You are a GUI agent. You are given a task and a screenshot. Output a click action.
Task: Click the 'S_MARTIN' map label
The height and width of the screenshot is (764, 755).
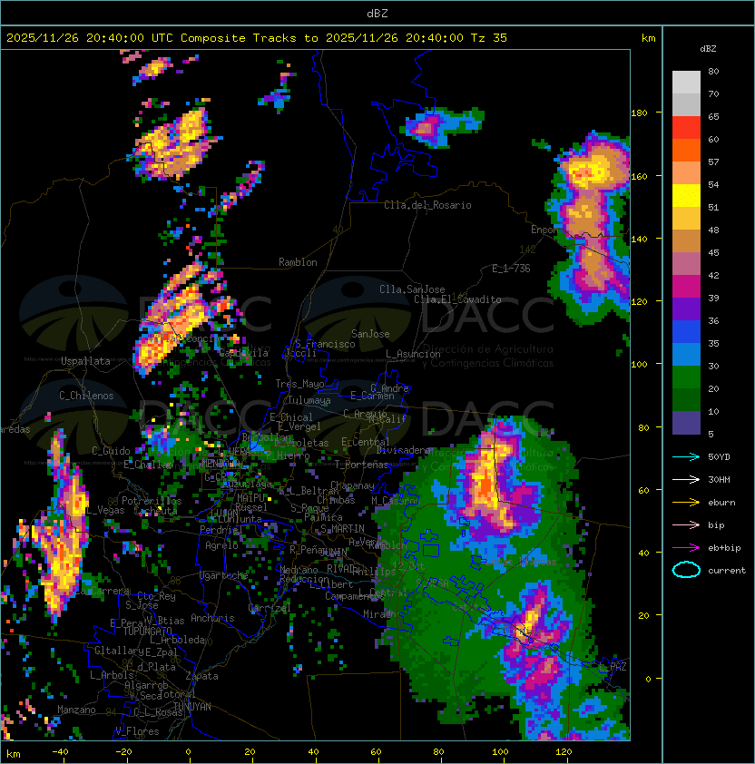(342, 529)
